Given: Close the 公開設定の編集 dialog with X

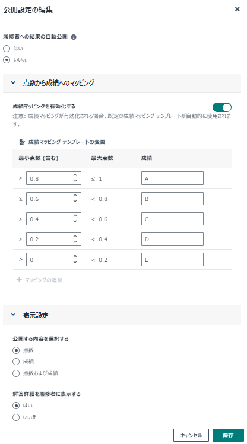Looking at the screenshot, I should [x=237, y=9].
